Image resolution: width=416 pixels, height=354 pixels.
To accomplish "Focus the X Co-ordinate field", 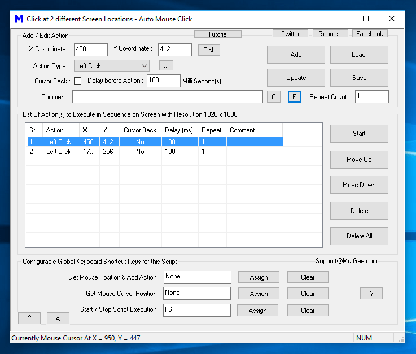I will pos(91,50).
